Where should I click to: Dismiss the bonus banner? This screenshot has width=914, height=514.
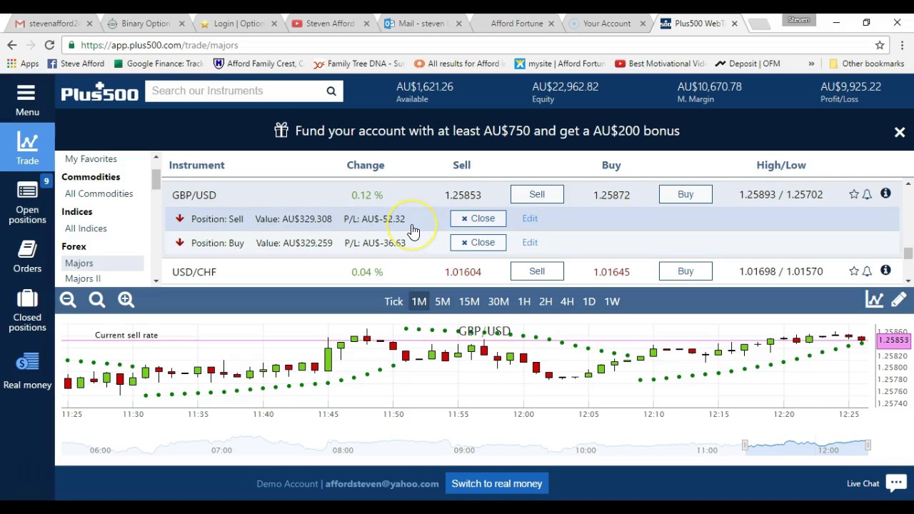coord(900,132)
